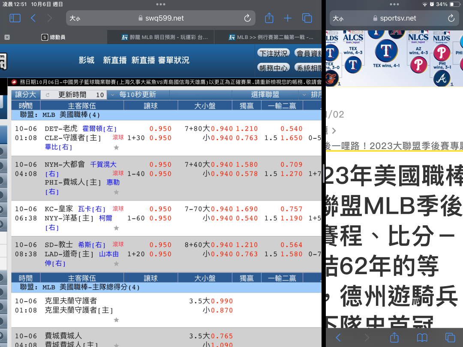Tap the Wi-Fi status icon

tap(424, 4)
